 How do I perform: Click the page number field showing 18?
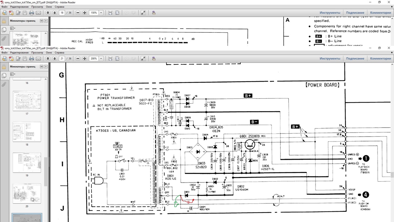(x=62, y=13)
